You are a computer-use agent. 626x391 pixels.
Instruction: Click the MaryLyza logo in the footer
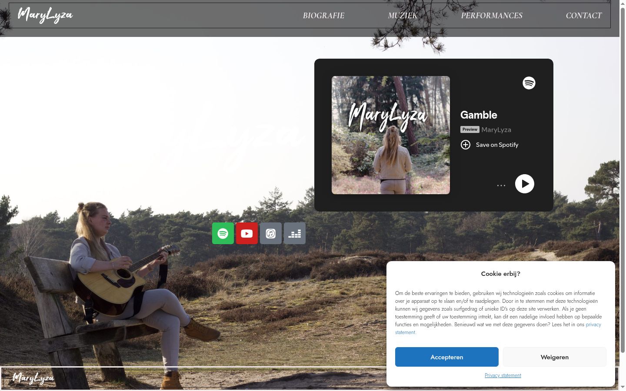pos(33,378)
